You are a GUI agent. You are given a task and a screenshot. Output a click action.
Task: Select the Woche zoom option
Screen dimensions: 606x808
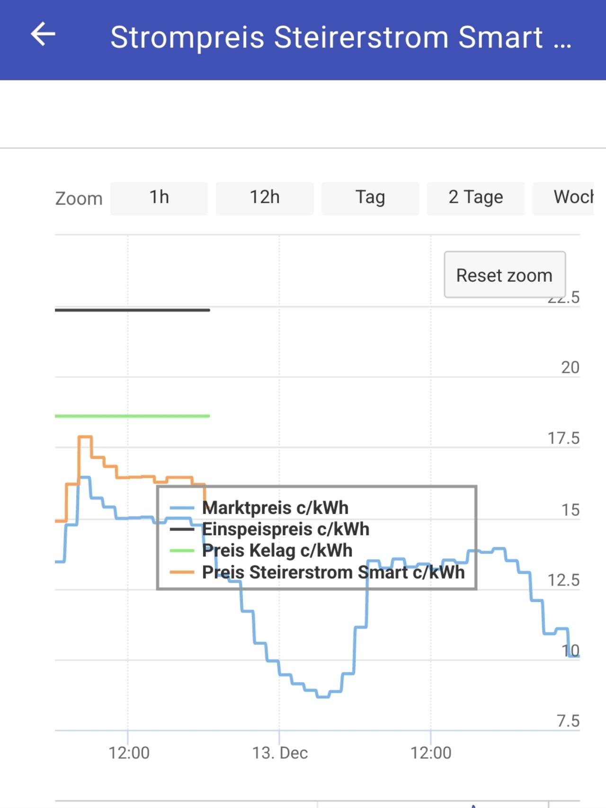click(x=563, y=198)
